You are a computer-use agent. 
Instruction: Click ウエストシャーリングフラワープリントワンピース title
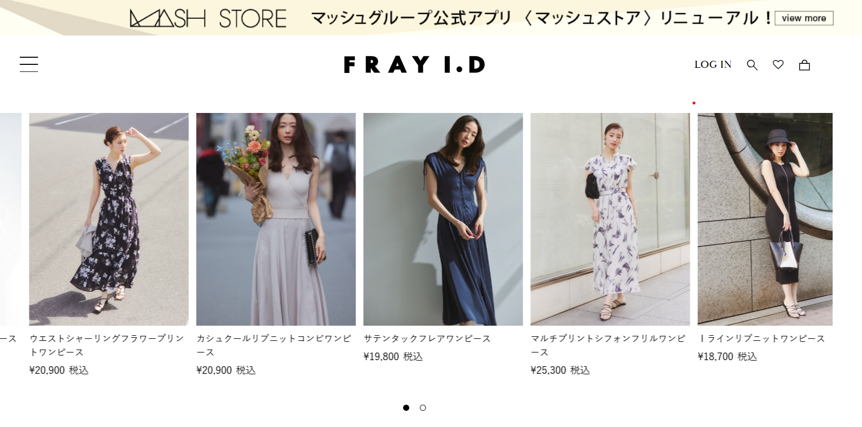(107, 345)
